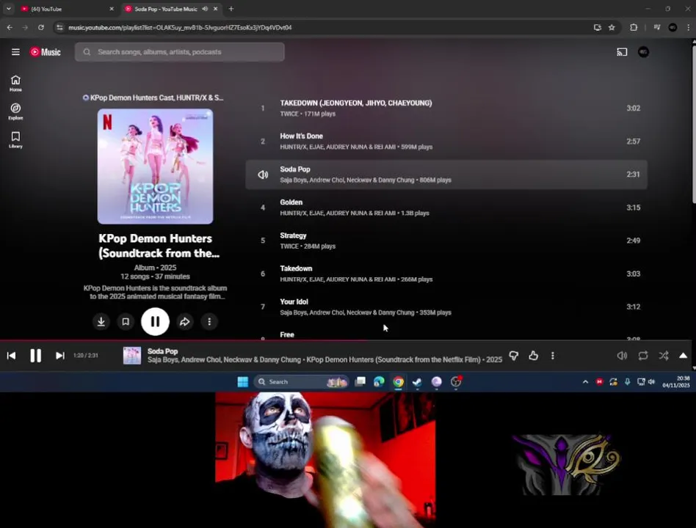Open Steam from the taskbar
The width and height of the screenshot is (696, 528).
pos(417,382)
